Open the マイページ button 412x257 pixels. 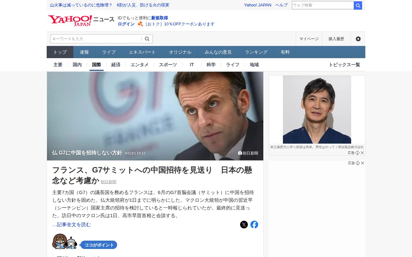309,39
